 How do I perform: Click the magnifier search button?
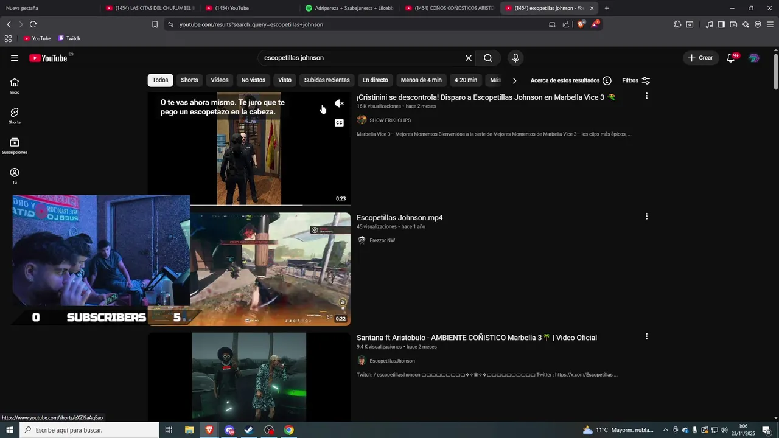pos(488,58)
